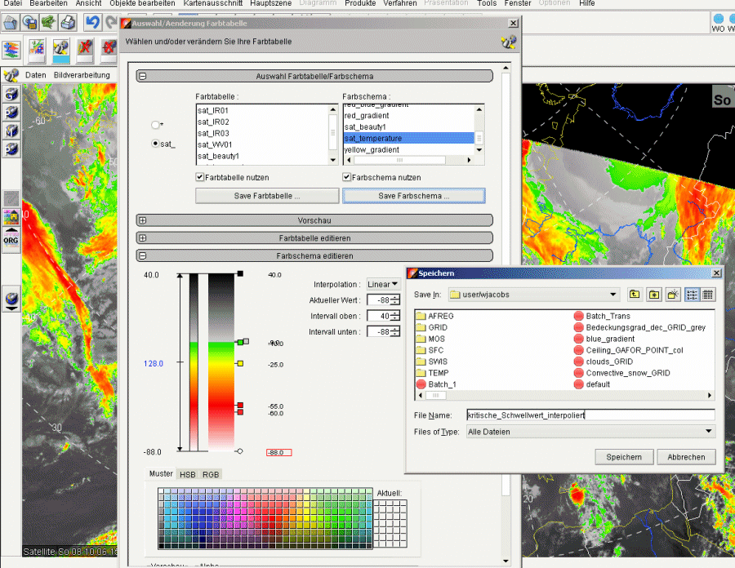This screenshot has width=735, height=568.
Task: Select yellow color marker at -25.0
Action: tap(240, 363)
